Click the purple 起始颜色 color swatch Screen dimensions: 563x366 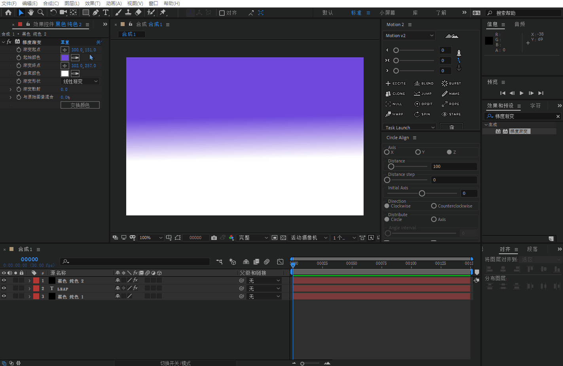click(65, 58)
